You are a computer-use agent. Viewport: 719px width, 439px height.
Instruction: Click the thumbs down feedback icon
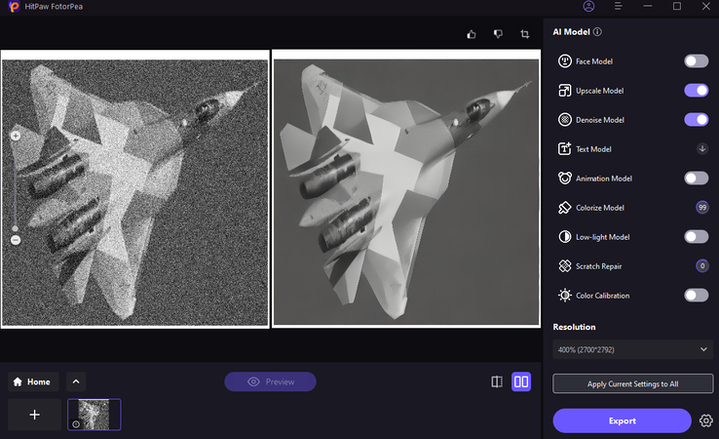click(x=498, y=34)
